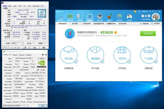Click the 11264 MB memory size value
This screenshot has height=109, width=164.
point(18,87)
